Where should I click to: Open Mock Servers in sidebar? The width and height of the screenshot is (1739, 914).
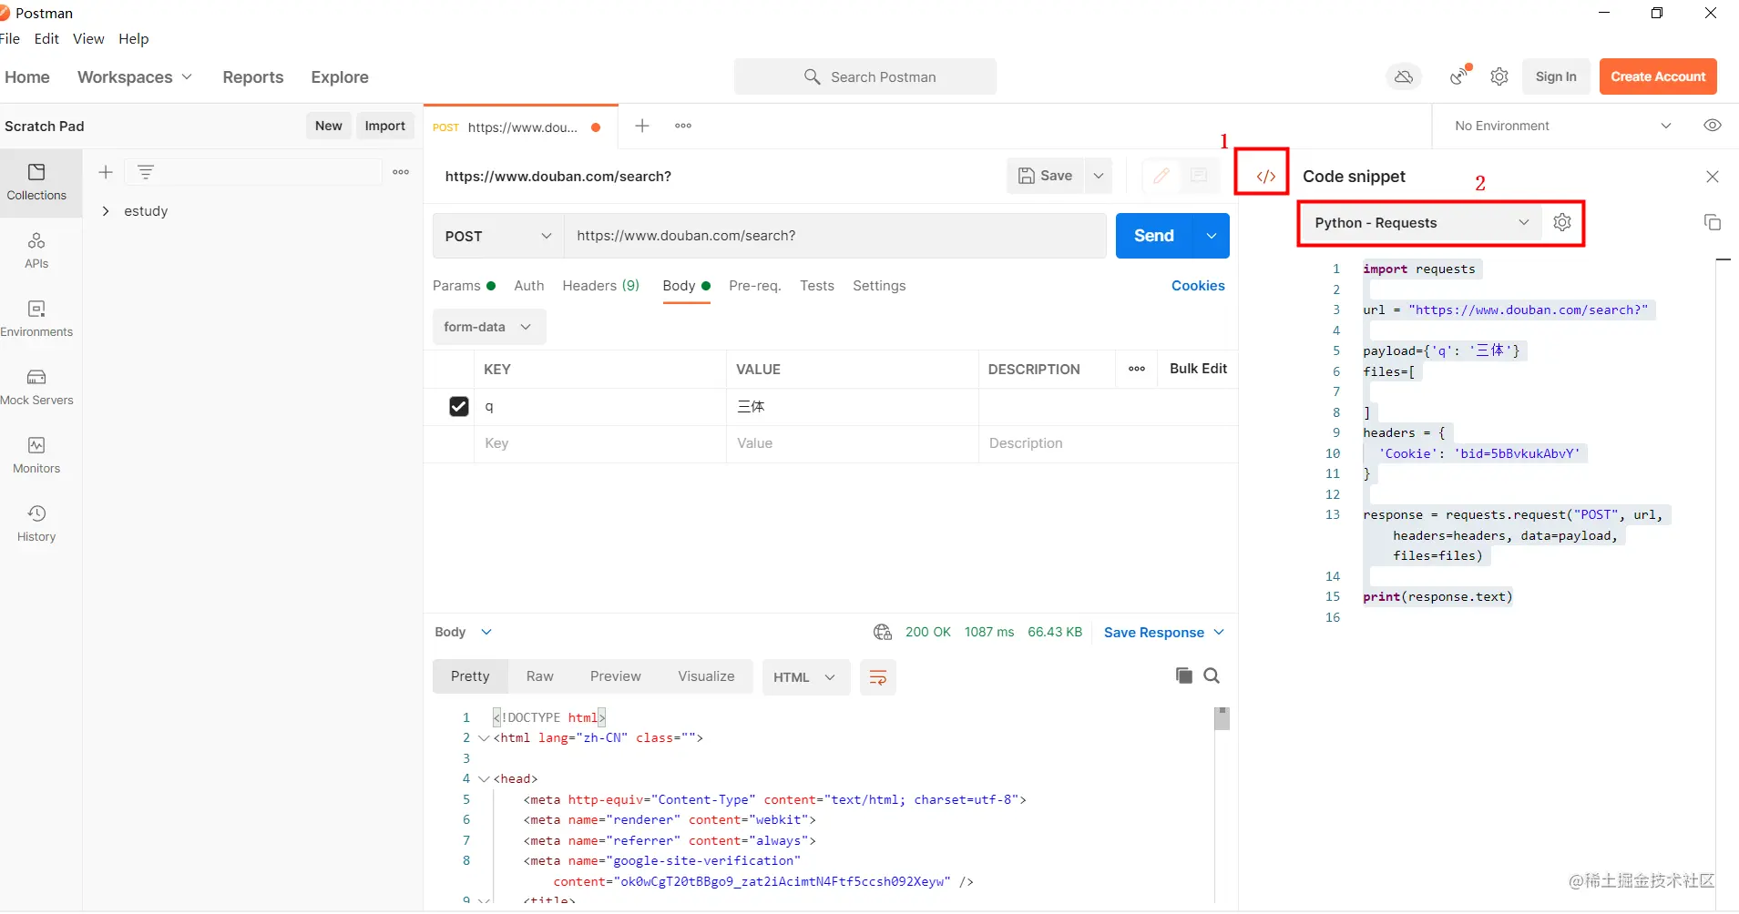36,387
